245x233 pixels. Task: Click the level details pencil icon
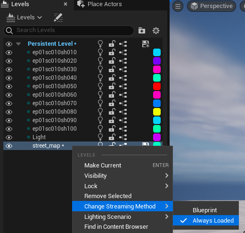coord(58,17)
